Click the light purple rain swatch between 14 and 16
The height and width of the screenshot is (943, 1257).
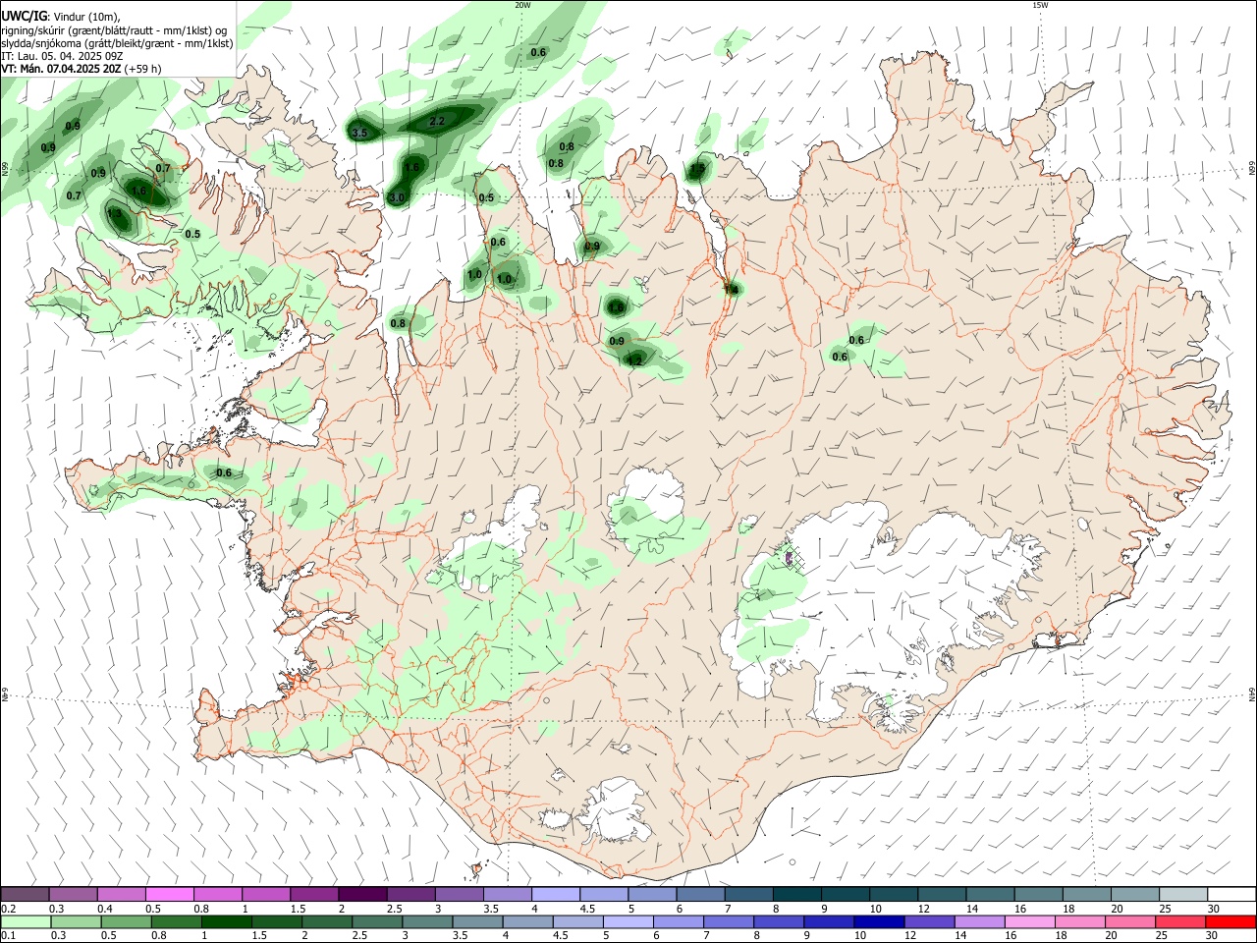[980, 921]
